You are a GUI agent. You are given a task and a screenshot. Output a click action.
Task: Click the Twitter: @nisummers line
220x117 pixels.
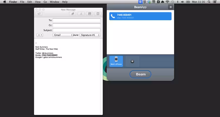coord(44,53)
